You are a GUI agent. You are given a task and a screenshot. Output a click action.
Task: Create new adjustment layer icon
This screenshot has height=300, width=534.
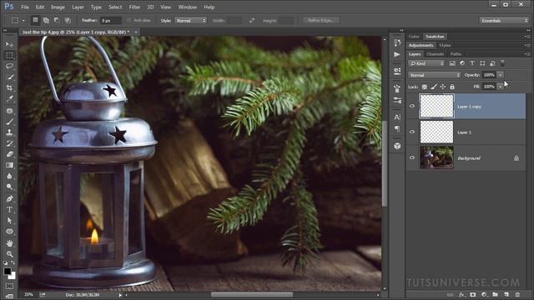pos(484,294)
